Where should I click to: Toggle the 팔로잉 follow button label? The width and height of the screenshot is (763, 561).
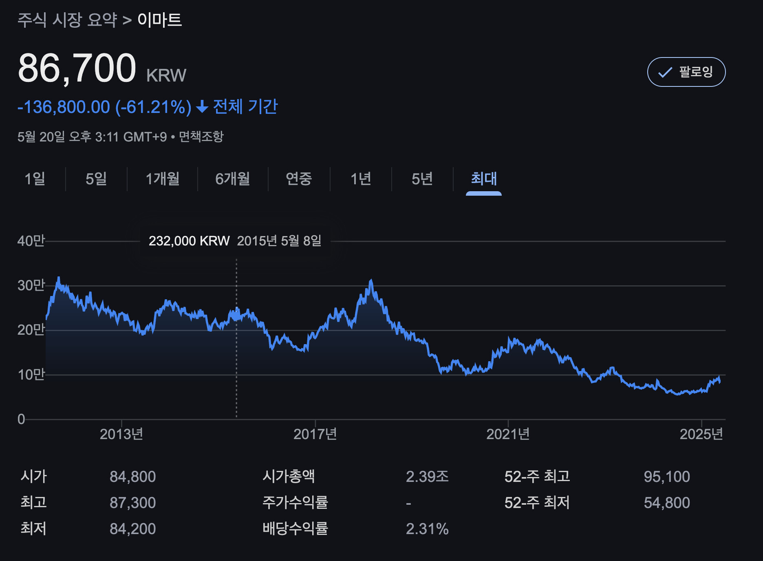pos(695,72)
